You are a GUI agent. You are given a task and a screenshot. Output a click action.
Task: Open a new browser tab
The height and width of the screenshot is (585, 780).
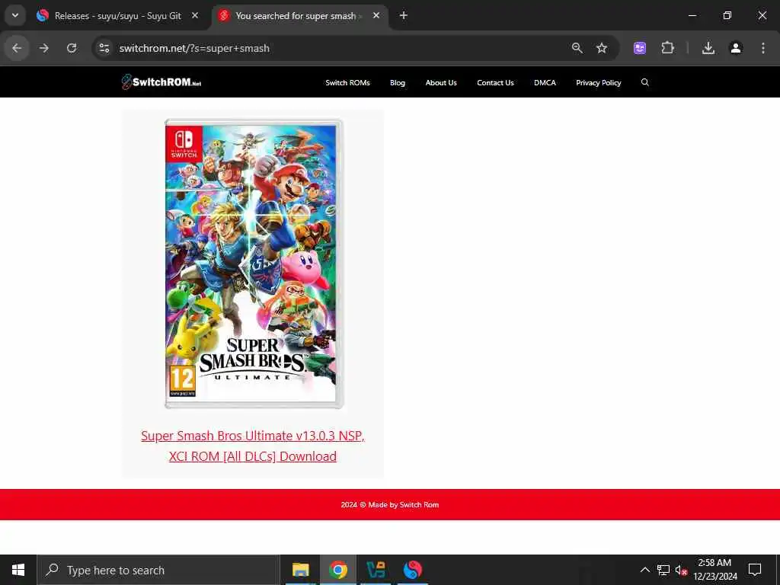pos(404,15)
